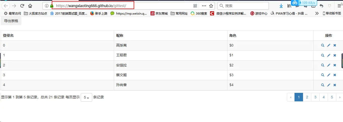This screenshot has height=122, width=343.
Task: Reload the current page
Action: (x=22, y=6)
